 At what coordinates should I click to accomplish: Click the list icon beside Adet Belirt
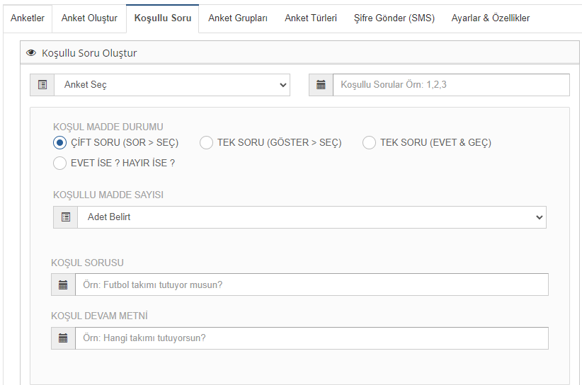click(66, 217)
